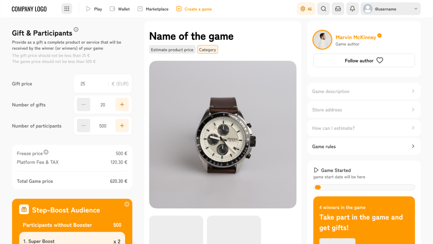Image resolution: width=433 pixels, height=244 pixels.
Task: Open the apps grid menu icon
Action: (67, 9)
